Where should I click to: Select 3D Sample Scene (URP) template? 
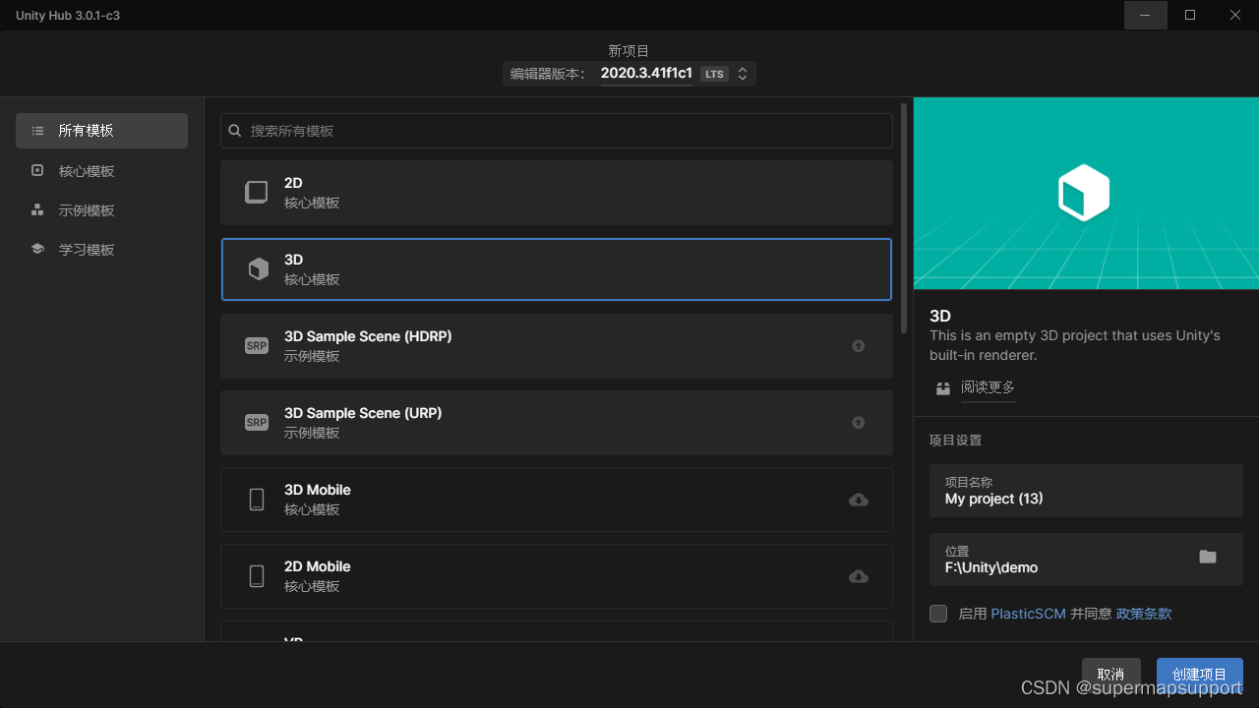[557, 423]
